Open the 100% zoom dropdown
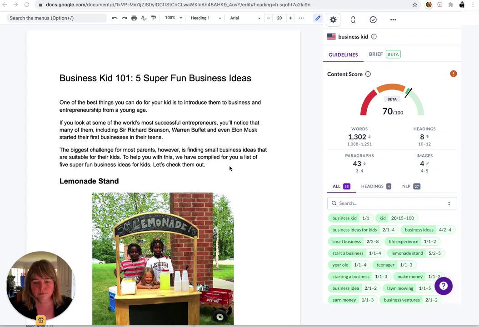 click(173, 18)
